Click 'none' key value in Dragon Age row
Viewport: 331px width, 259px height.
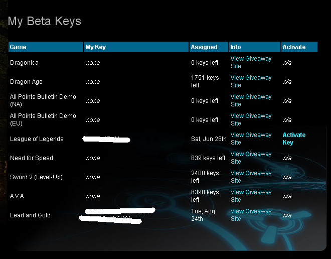(x=93, y=82)
